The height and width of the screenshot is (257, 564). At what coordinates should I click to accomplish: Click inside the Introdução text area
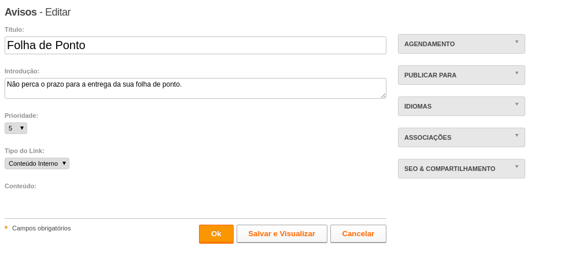pos(196,88)
